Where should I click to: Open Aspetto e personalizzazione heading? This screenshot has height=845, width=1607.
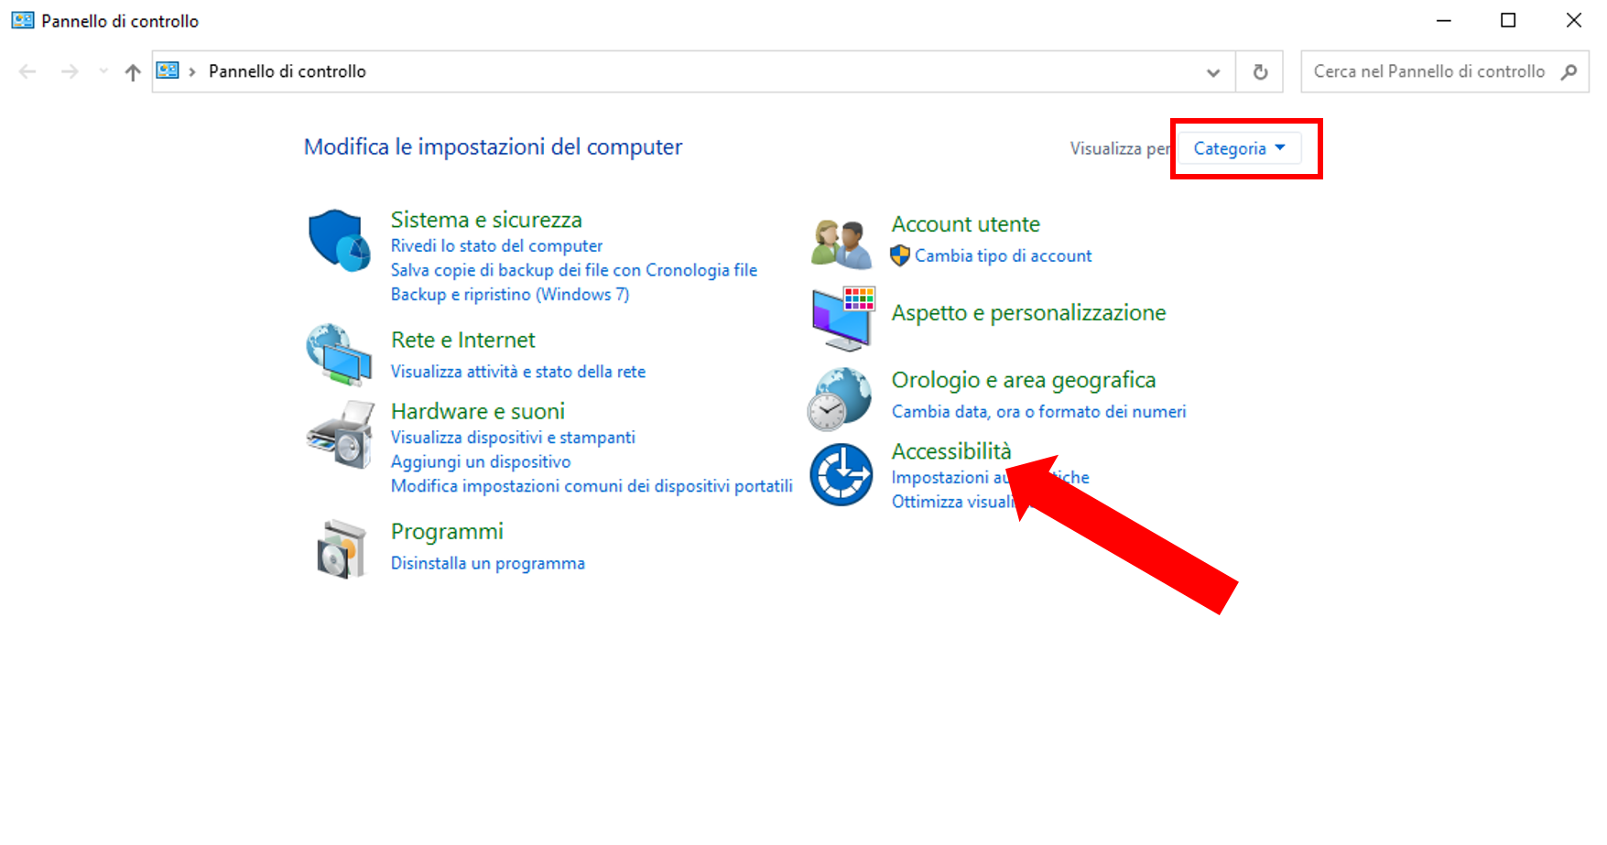pos(1029,313)
